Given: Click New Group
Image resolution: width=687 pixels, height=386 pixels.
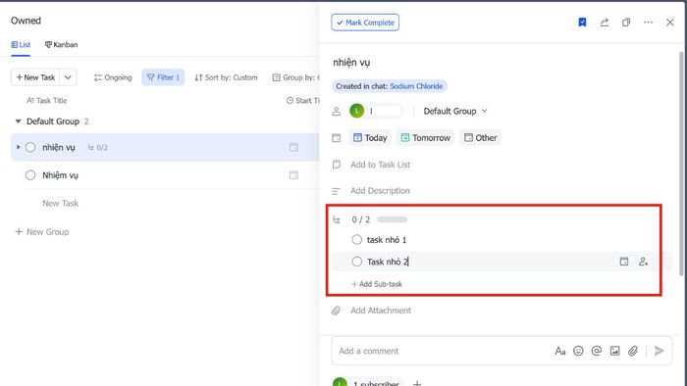Looking at the screenshot, I should coord(42,231).
